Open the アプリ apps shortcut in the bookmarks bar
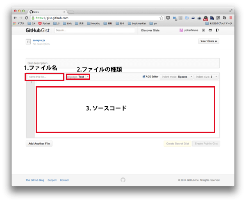The height and width of the screenshot is (202, 246). pos(19,23)
